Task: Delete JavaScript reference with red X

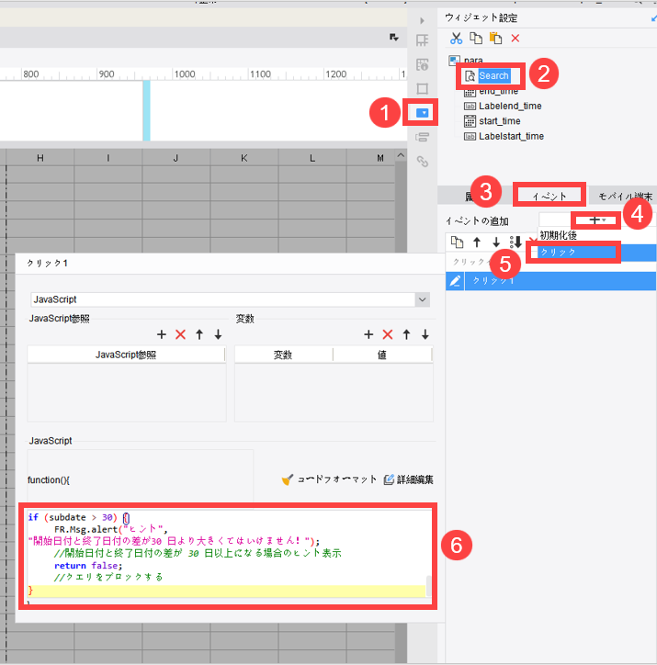Action: [x=181, y=334]
